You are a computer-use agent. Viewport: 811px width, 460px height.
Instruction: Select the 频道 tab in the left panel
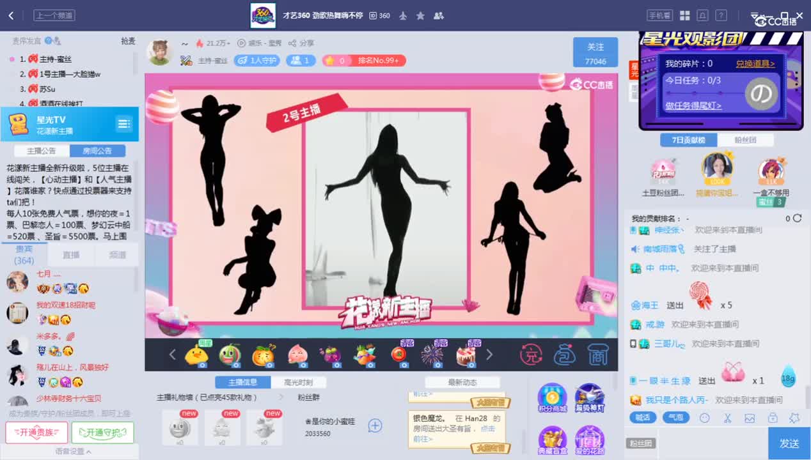117,255
